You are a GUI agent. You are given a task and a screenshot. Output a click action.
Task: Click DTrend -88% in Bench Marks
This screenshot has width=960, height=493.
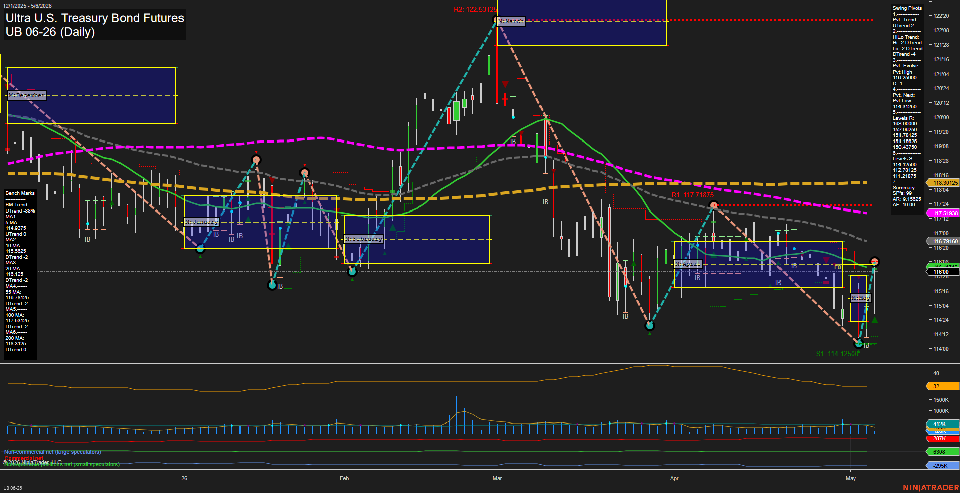(20, 211)
